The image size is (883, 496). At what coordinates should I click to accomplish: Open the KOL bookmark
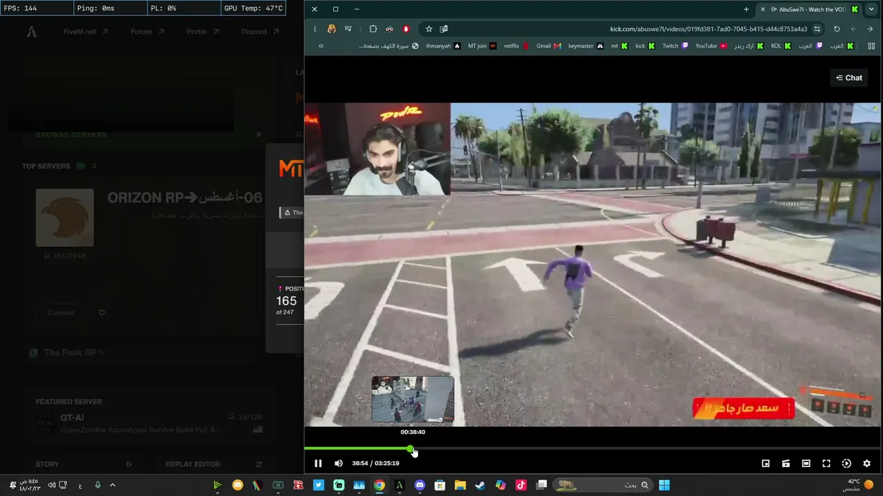tap(781, 46)
